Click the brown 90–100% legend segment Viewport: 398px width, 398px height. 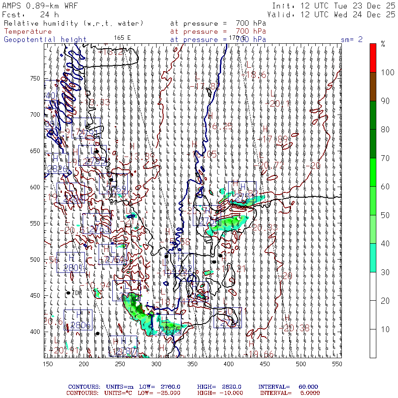click(373, 87)
